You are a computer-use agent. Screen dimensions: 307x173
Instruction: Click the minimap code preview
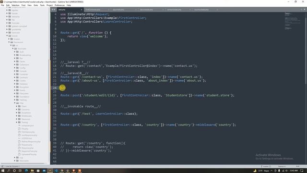tap(293, 21)
